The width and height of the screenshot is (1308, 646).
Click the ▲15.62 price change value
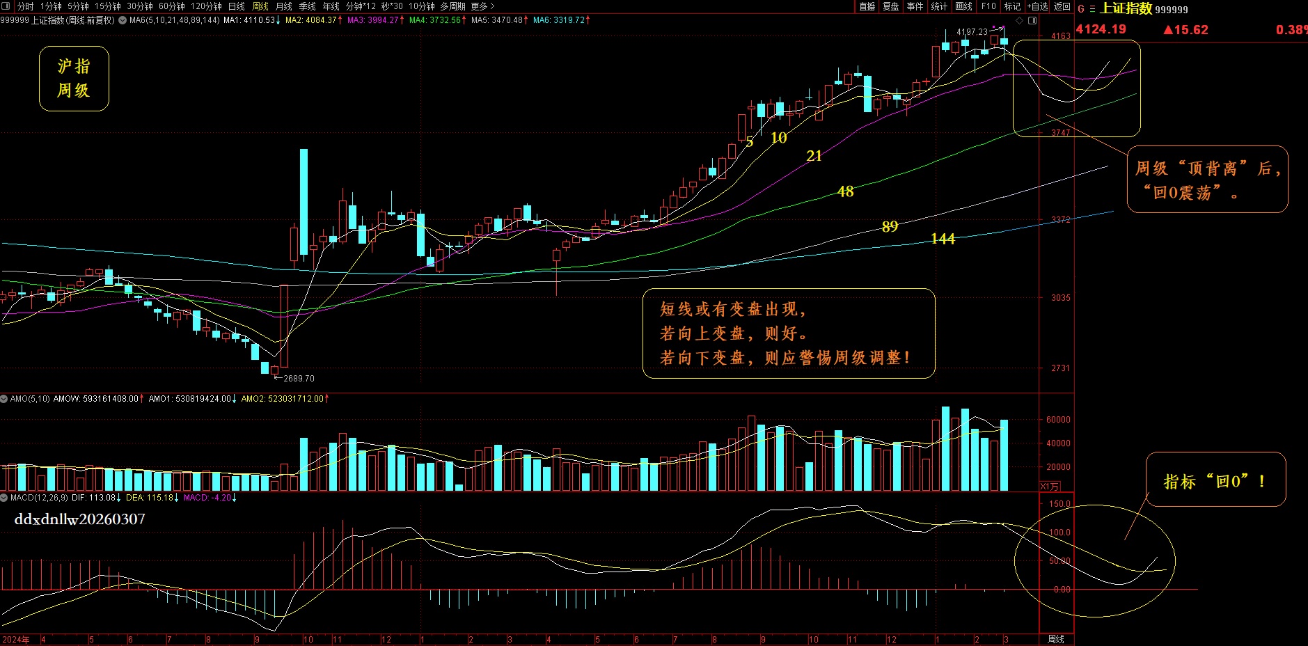click(1186, 30)
